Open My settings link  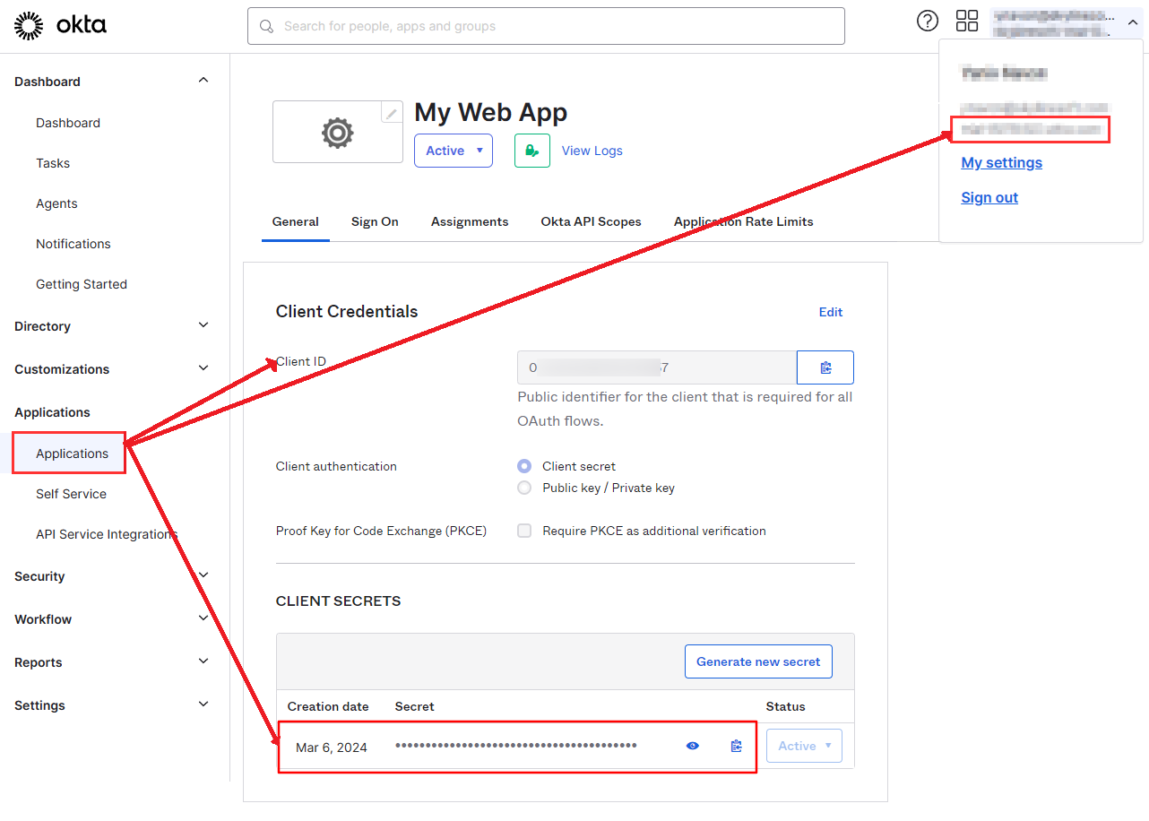(x=1002, y=162)
